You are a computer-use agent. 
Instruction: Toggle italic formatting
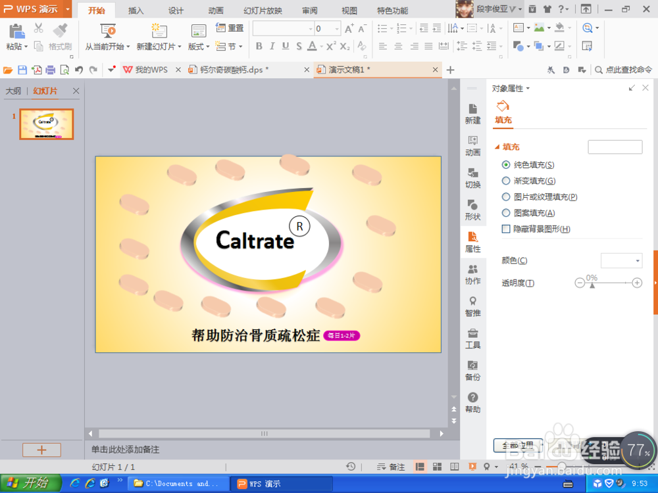point(272,46)
